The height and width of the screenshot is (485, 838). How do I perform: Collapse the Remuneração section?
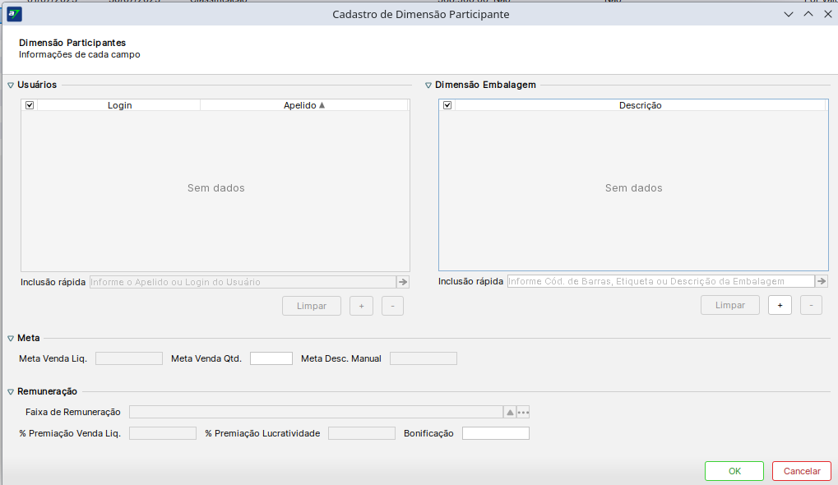point(11,392)
